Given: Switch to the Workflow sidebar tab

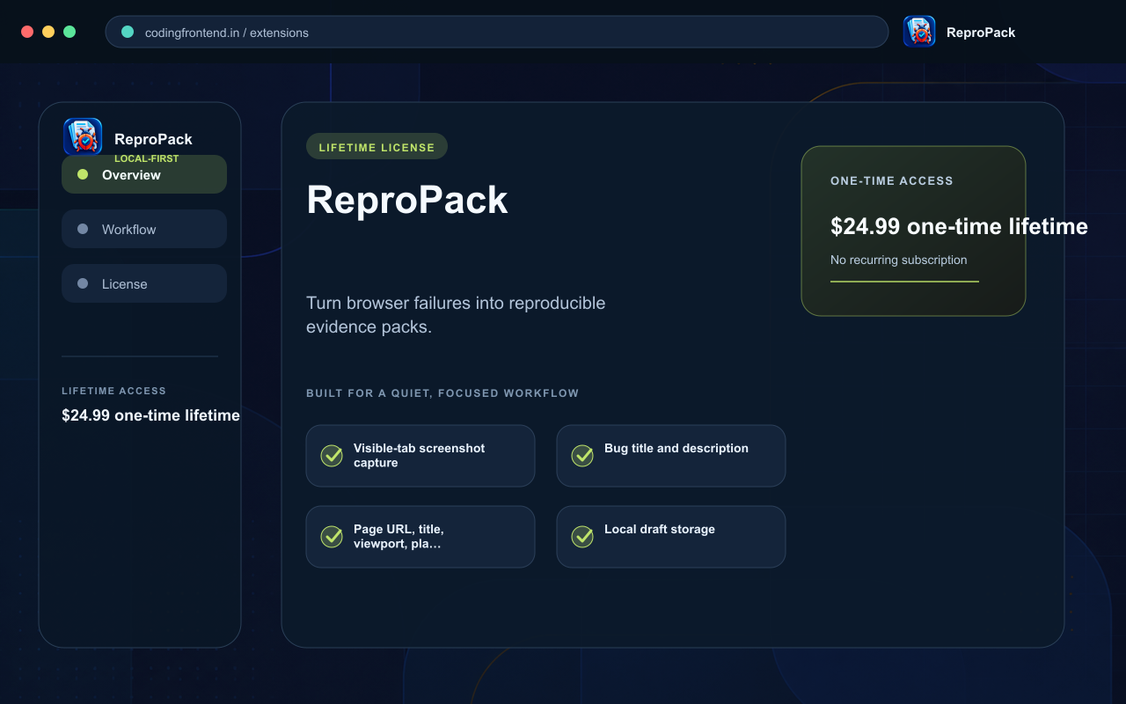Looking at the screenshot, I should (144, 229).
